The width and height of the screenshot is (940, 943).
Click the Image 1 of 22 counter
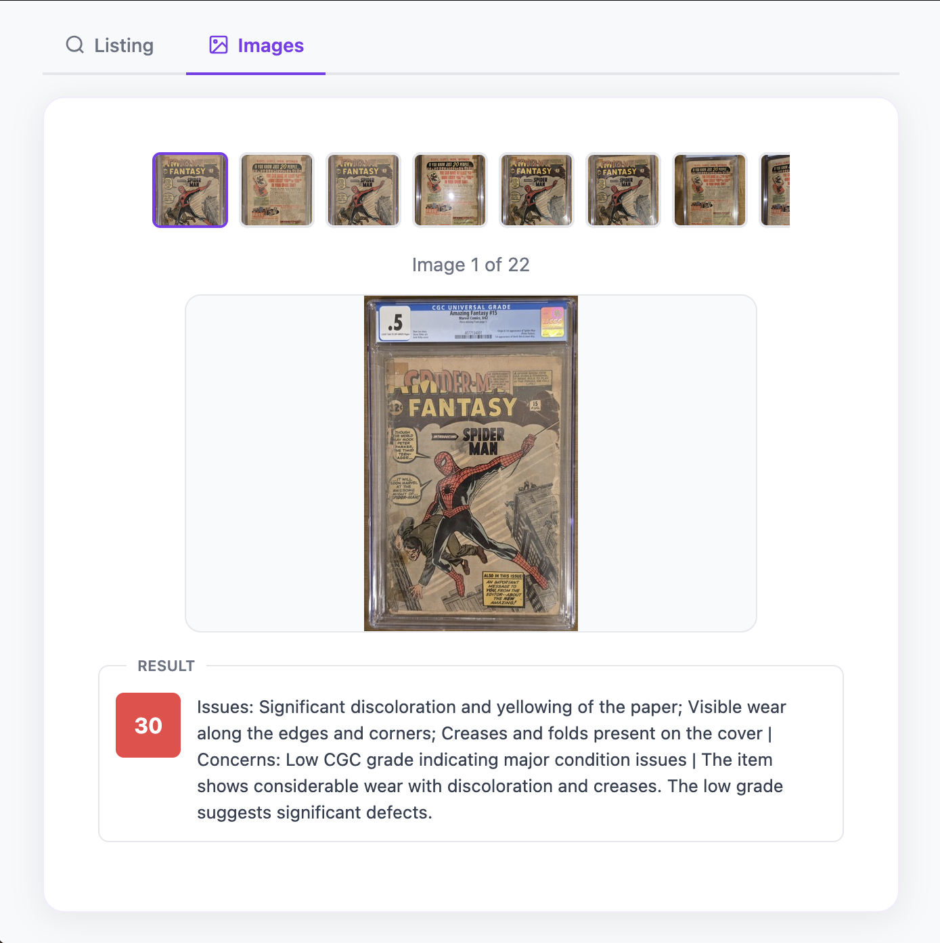(471, 264)
